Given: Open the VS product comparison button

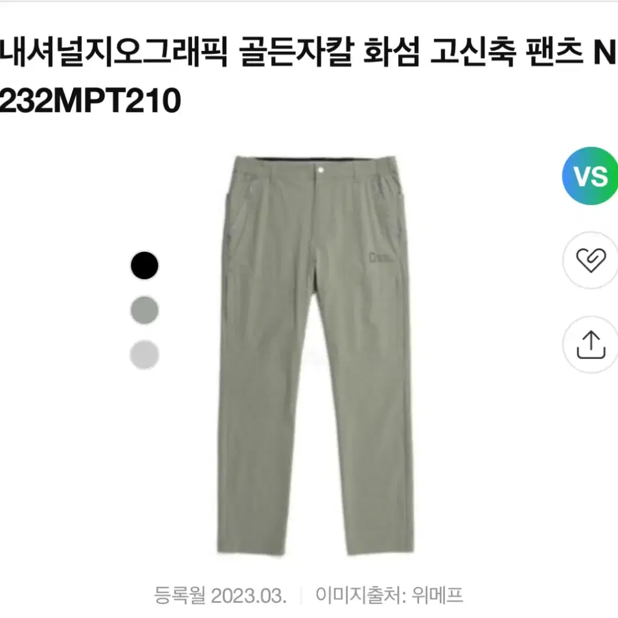Looking at the screenshot, I should 590,176.
